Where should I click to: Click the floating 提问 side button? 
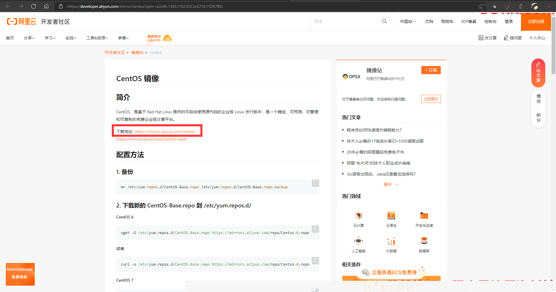pyautogui.click(x=538, y=99)
